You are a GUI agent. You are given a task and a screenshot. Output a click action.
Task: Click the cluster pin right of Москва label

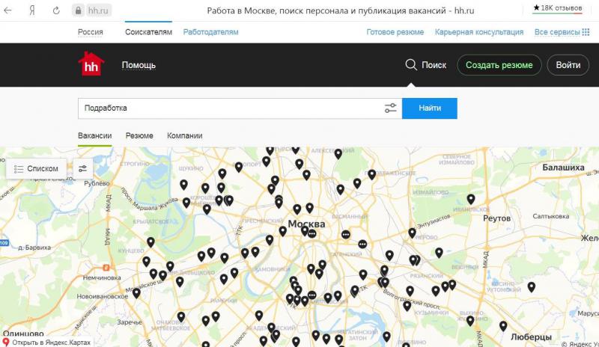click(x=346, y=234)
